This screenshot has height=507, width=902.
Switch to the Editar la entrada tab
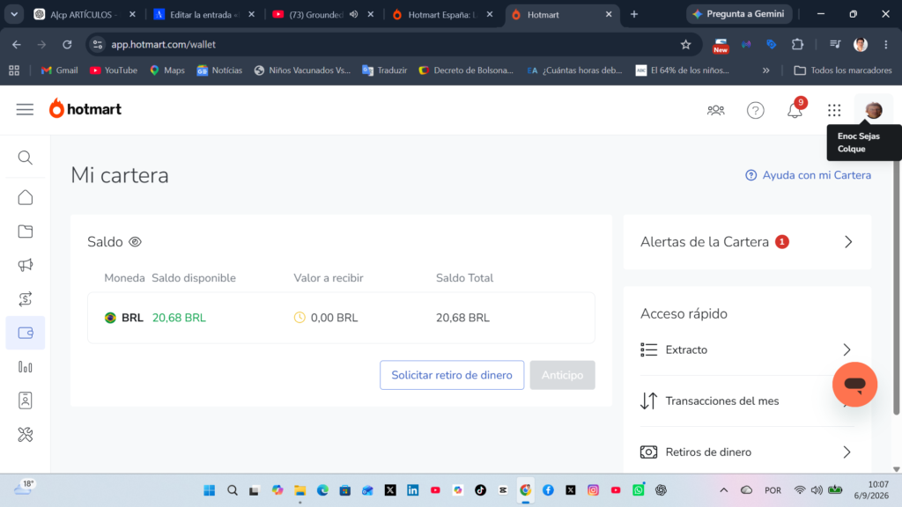pyautogui.click(x=204, y=14)
